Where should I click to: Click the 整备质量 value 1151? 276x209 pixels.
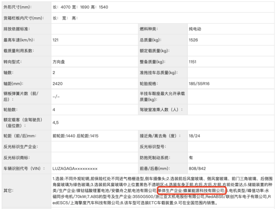(x=192, y=62)
